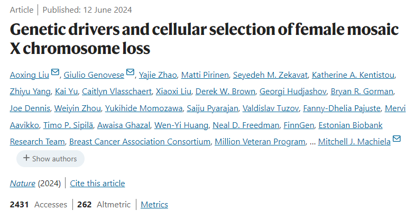Click the Million Veteran Program link
This screenshot has height=219, width=415.
coord(260,142)
